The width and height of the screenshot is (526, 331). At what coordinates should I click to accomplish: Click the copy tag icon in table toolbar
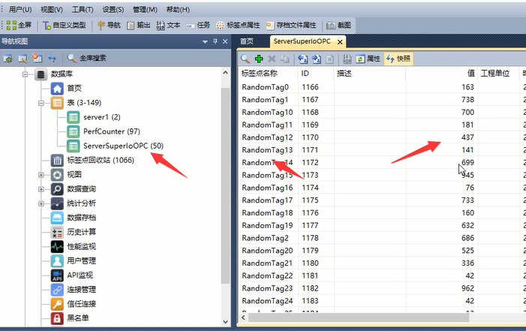(x=285, y=59)
